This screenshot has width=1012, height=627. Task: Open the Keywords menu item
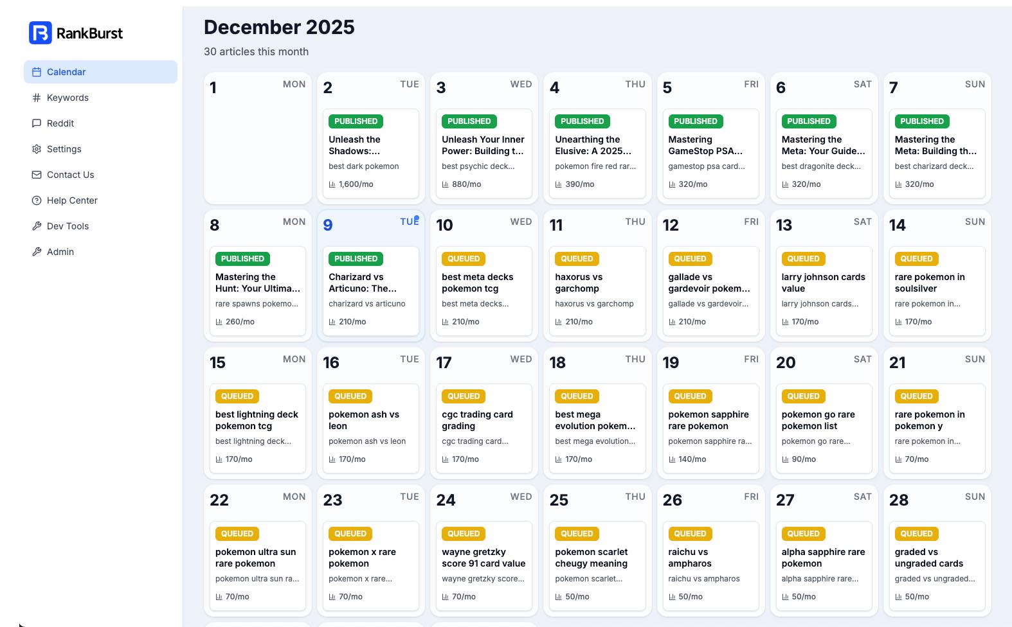click(68, 98)
